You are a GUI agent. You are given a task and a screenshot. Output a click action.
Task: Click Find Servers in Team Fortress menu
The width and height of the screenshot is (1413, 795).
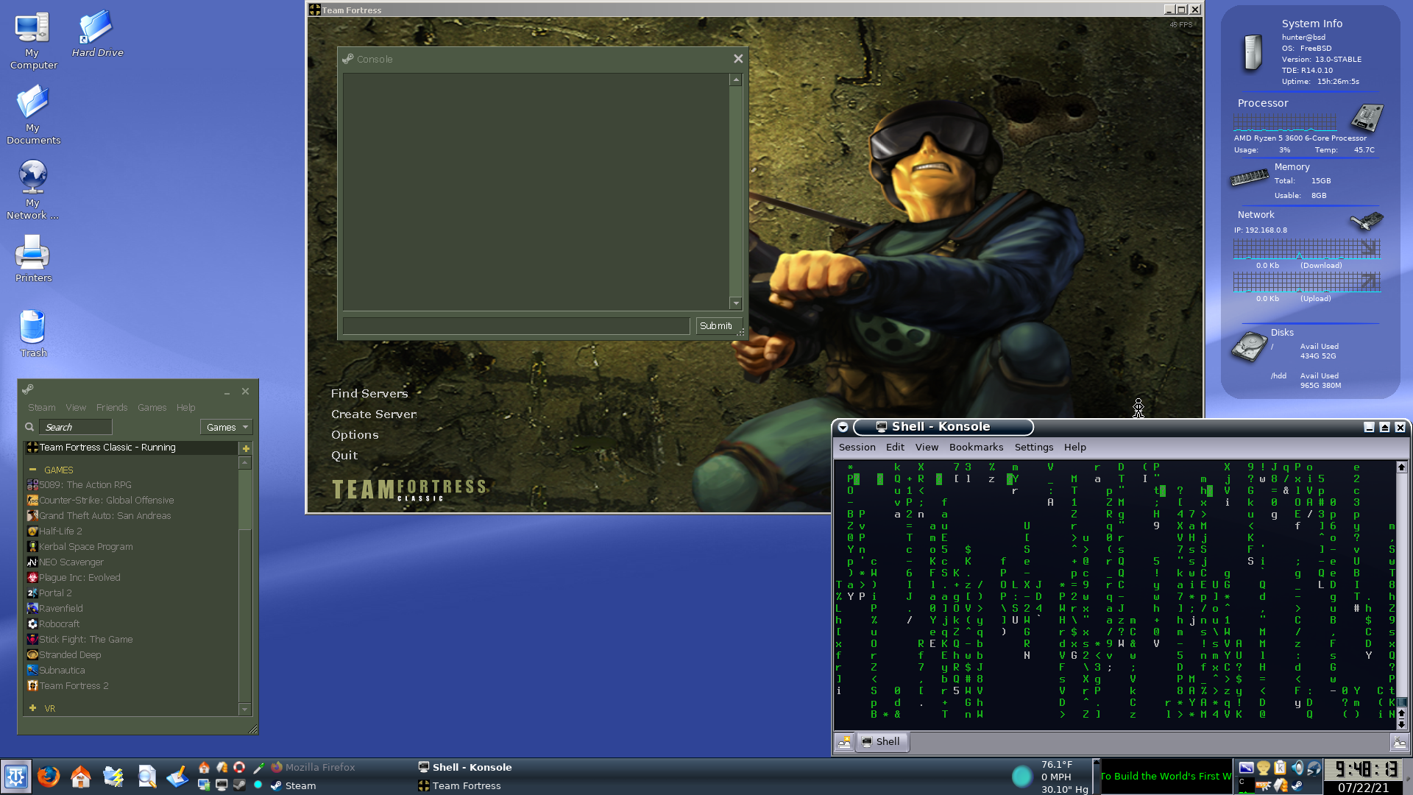[369, 394]
